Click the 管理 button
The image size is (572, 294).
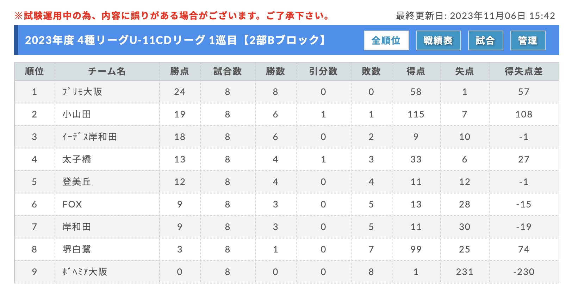tap(528, 40)
